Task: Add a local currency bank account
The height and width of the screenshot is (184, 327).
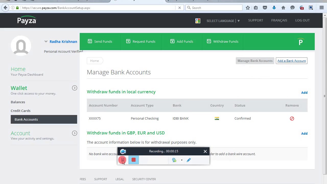Action: click(x=304, y=93)
